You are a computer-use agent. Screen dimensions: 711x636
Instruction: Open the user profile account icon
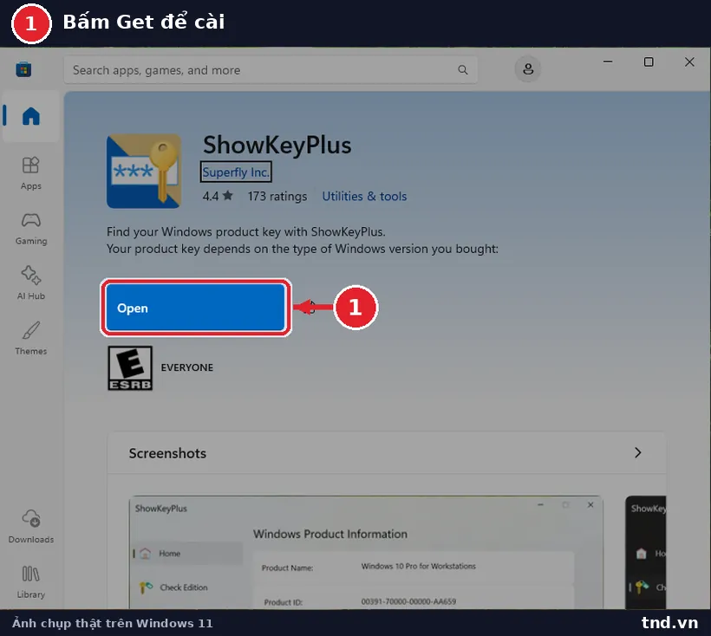528,68
